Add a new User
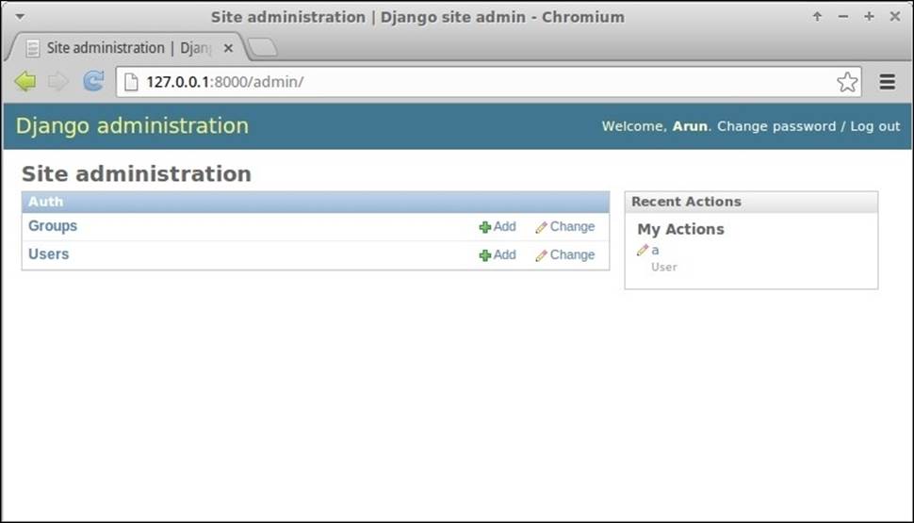 click(498, 254)
